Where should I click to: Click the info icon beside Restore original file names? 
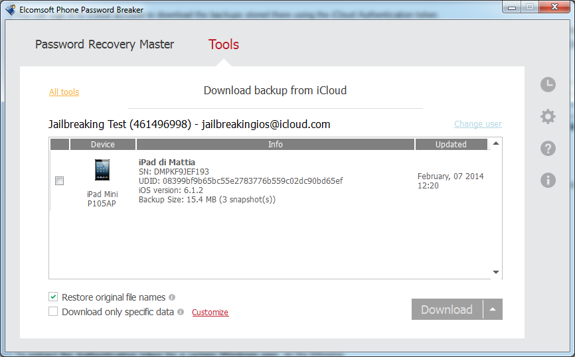(172, 297)
